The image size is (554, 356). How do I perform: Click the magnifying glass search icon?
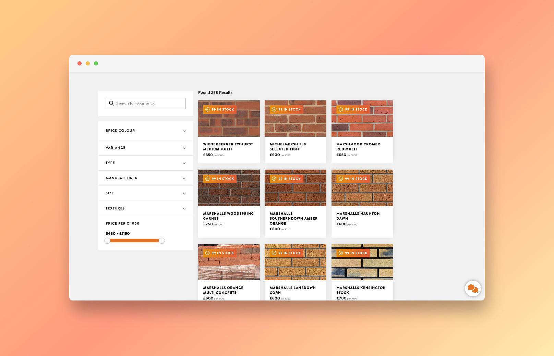coord(111,103)
